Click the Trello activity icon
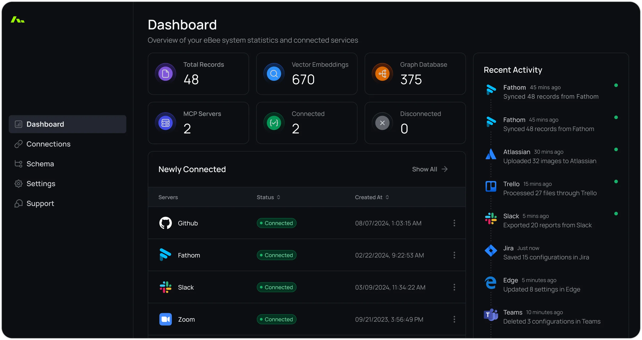The height and width of the screenshot is (340, 642). (x=491, y=186)
